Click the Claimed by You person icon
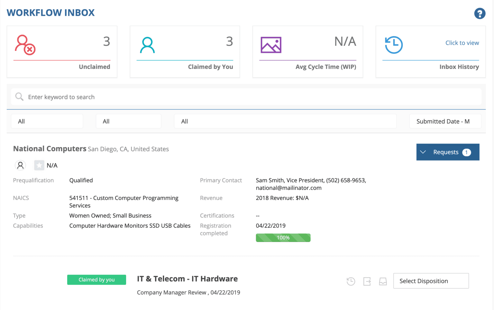This screenshot has width=494, height=310. 147,45
